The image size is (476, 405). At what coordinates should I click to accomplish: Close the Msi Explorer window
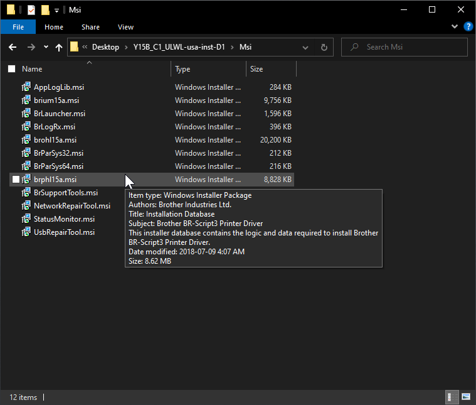(461, 9)
